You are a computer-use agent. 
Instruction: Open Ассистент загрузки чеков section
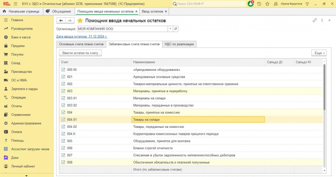30,149
